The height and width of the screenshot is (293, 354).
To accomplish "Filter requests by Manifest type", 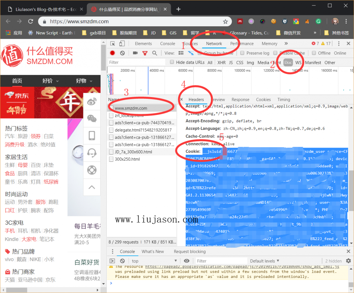I will click(313, 63).
